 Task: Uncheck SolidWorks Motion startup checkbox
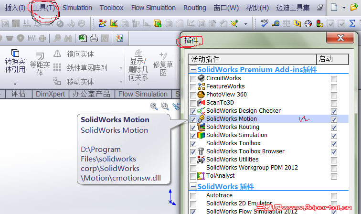point(334,119)
